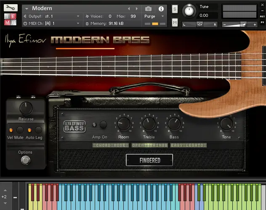Click the Output routing icon
Image resolution: width=266 pixels, height=210 pixels.
[x=25, y=16]
